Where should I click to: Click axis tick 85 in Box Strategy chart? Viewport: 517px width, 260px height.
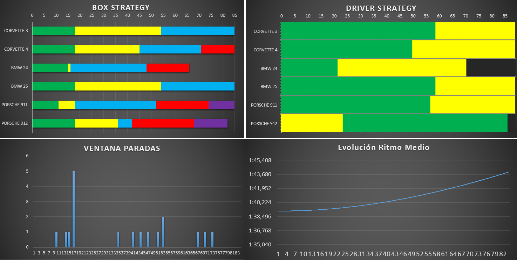[x=234, y=15]
